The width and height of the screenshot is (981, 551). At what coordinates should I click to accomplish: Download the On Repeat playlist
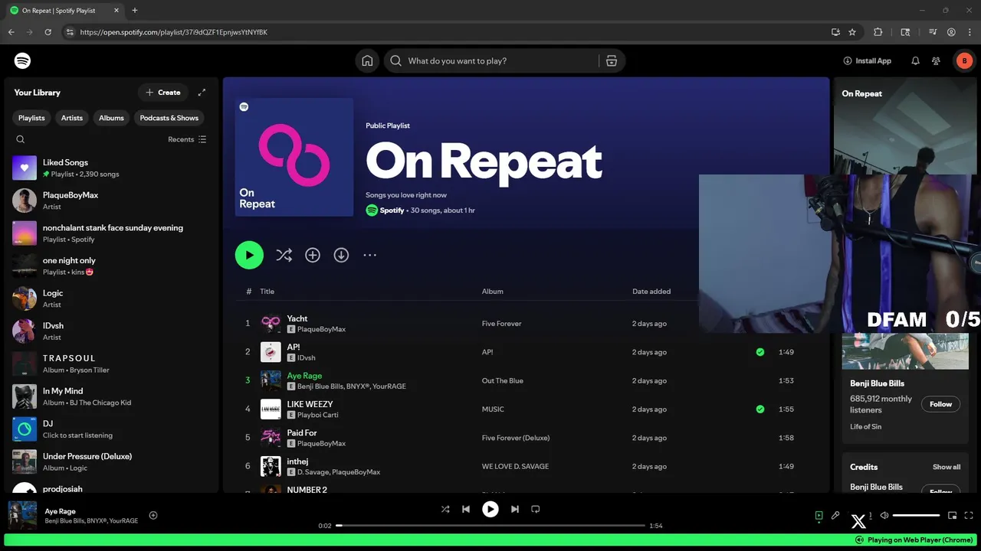pos(341,255)
